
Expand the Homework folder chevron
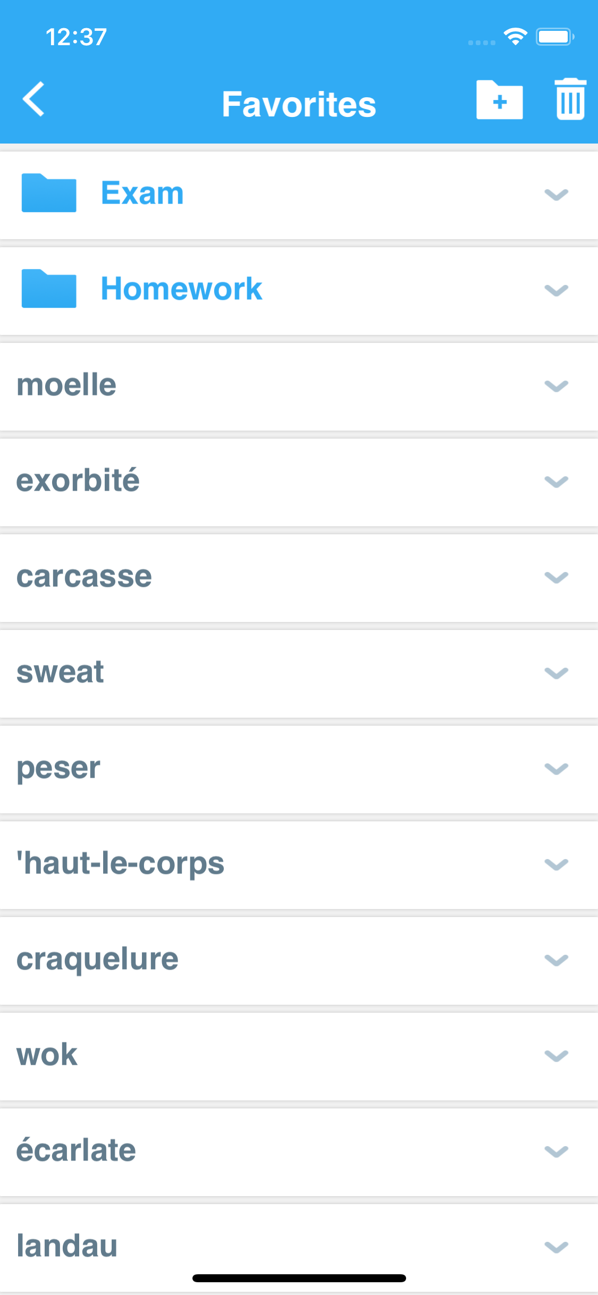(x=556, y=290)
